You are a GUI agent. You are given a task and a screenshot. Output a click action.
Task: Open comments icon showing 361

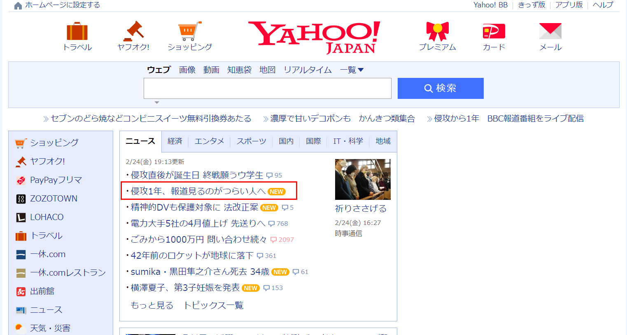coord(260,256)
